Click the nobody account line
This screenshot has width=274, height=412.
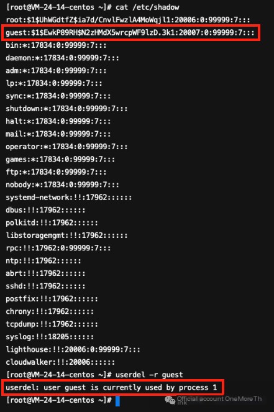[x=63, y=185]
